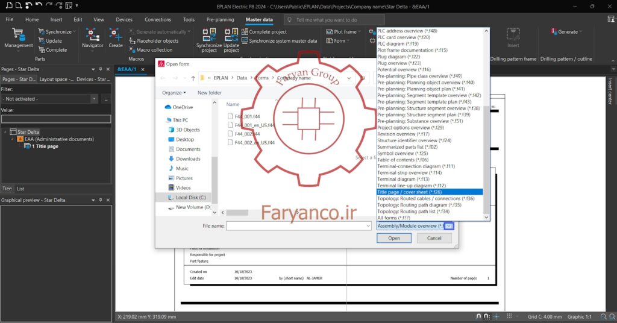617x323 pixels.
Task: Choose Table of contents (*.f06)
Action: tap(429, 160)
